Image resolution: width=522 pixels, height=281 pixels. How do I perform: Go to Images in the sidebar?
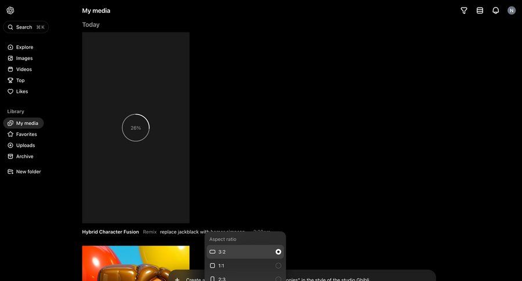[20, 58]
